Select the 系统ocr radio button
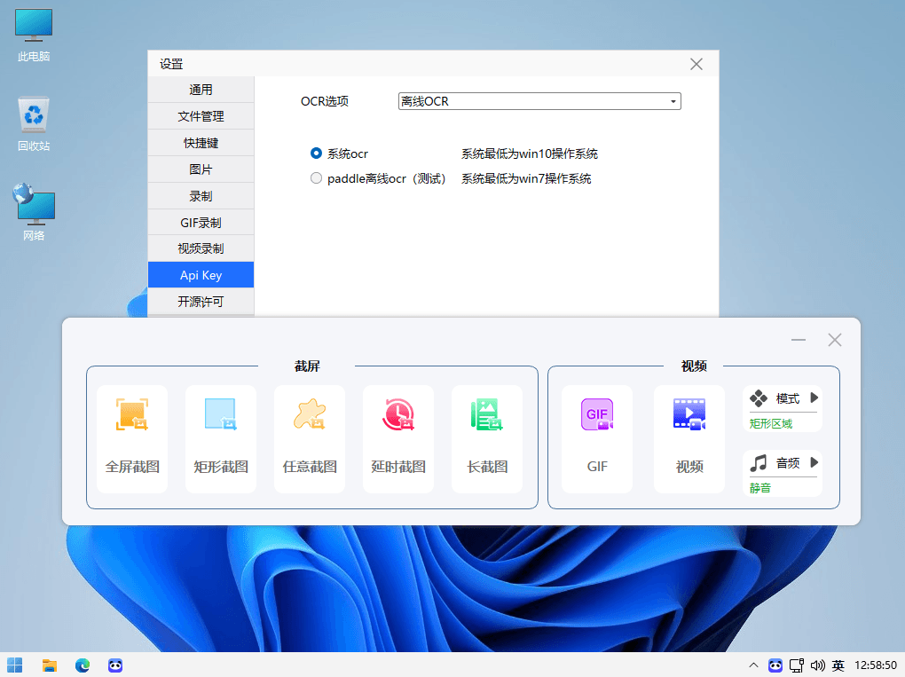This screenshot has width=905, height=677. [x=316, y=153]
